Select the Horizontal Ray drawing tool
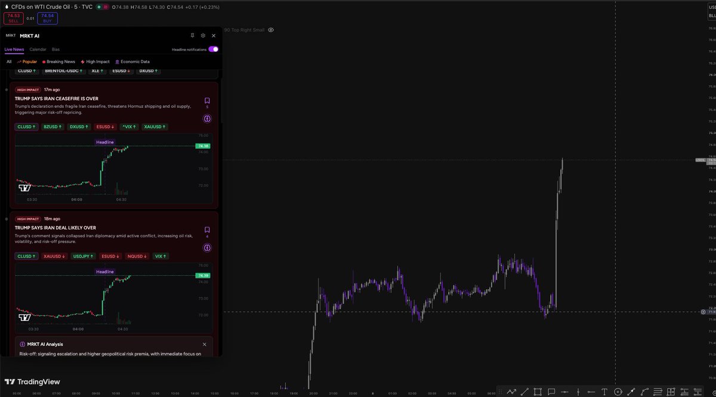Viewport: 716px width, 397px height. click(x=591, y=392)
